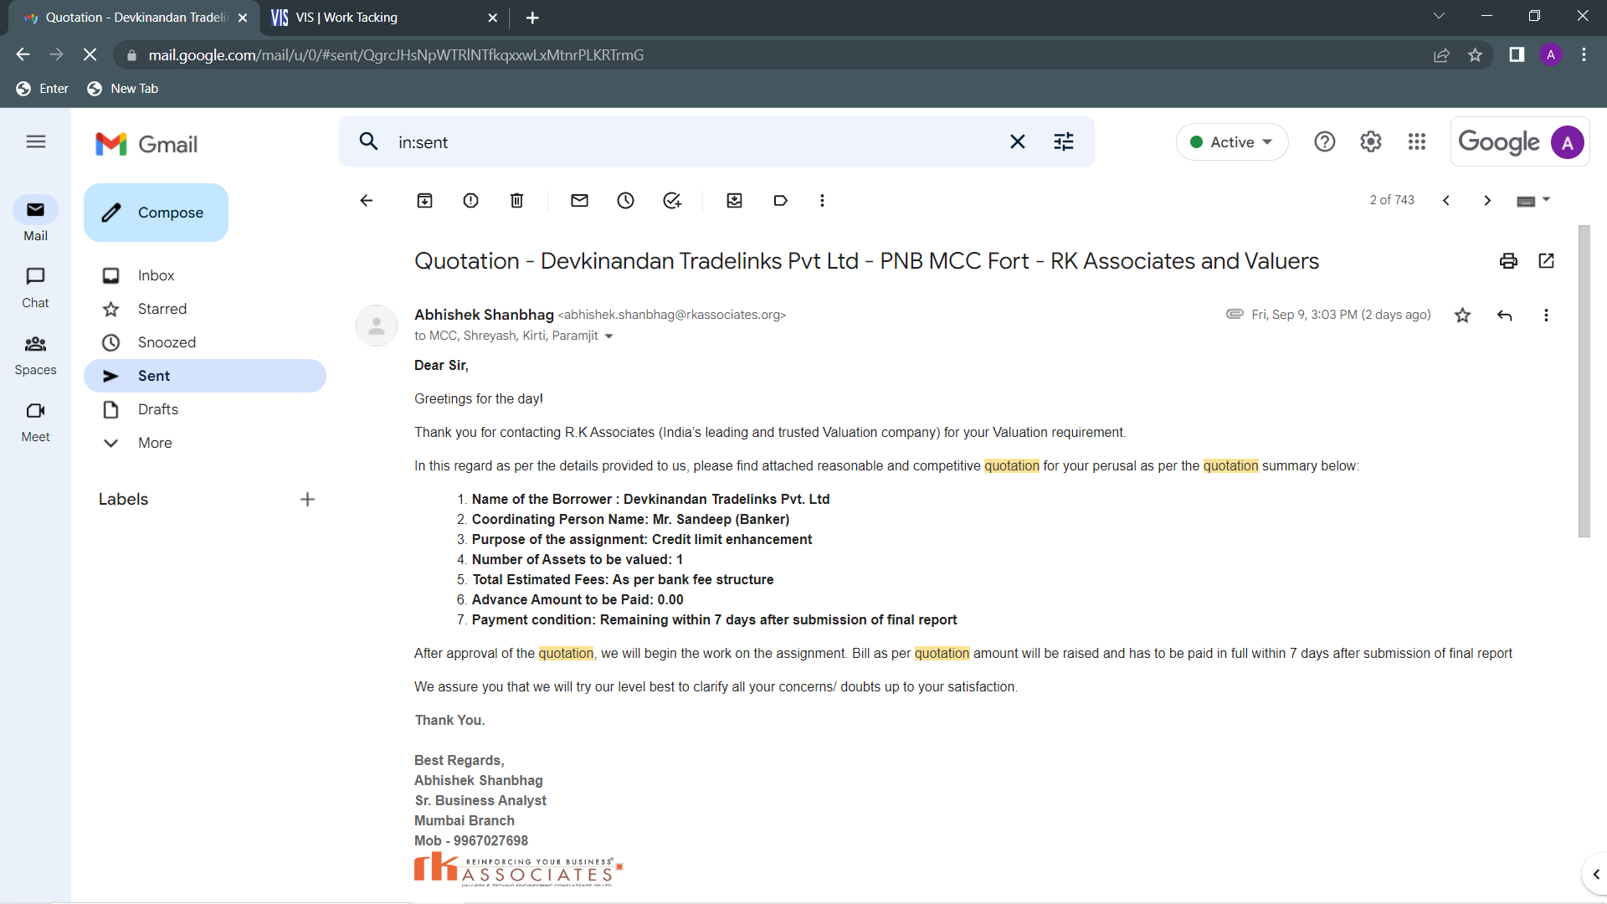Print all using the printer icon
Screen dimensions: 1607x904
click(1508, 261)
